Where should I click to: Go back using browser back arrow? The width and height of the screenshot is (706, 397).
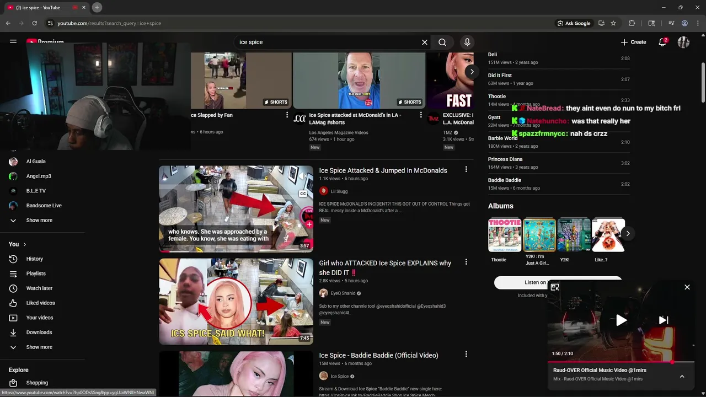[8, 23]
